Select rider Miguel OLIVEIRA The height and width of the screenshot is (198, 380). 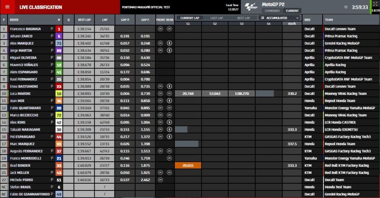pyautogui.click(x=23, y=58)
